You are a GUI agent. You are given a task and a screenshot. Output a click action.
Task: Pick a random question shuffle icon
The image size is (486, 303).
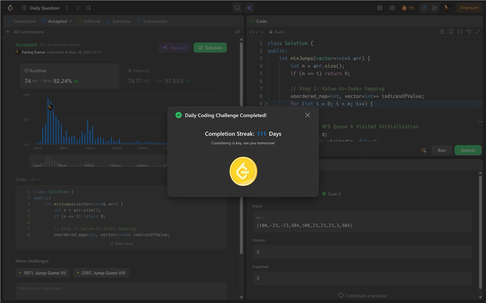point(88,8)
